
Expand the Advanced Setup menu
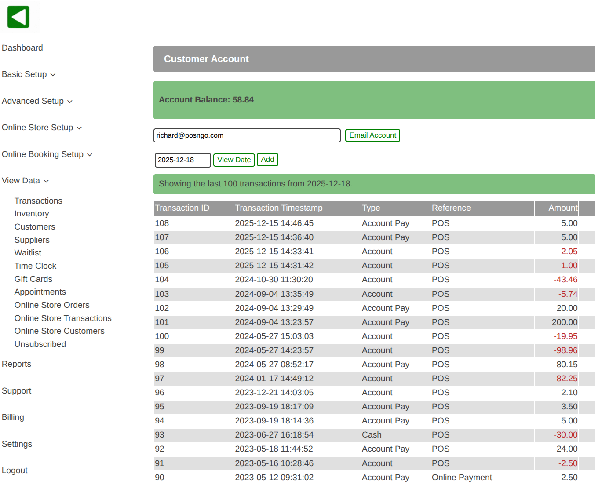point(37,101)
